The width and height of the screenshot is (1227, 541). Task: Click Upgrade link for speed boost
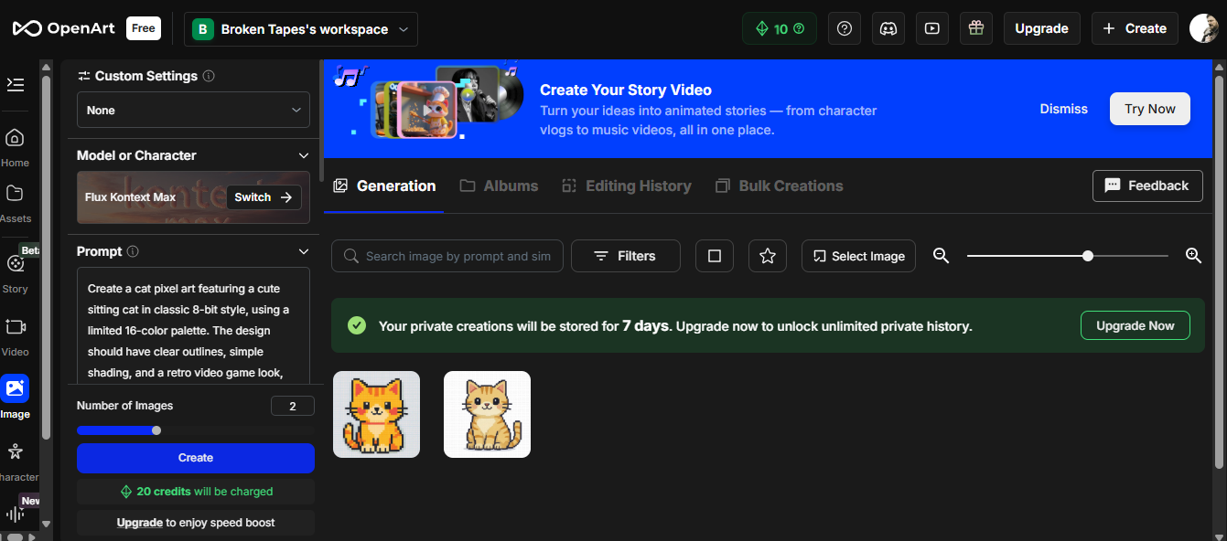coord(140,523)
